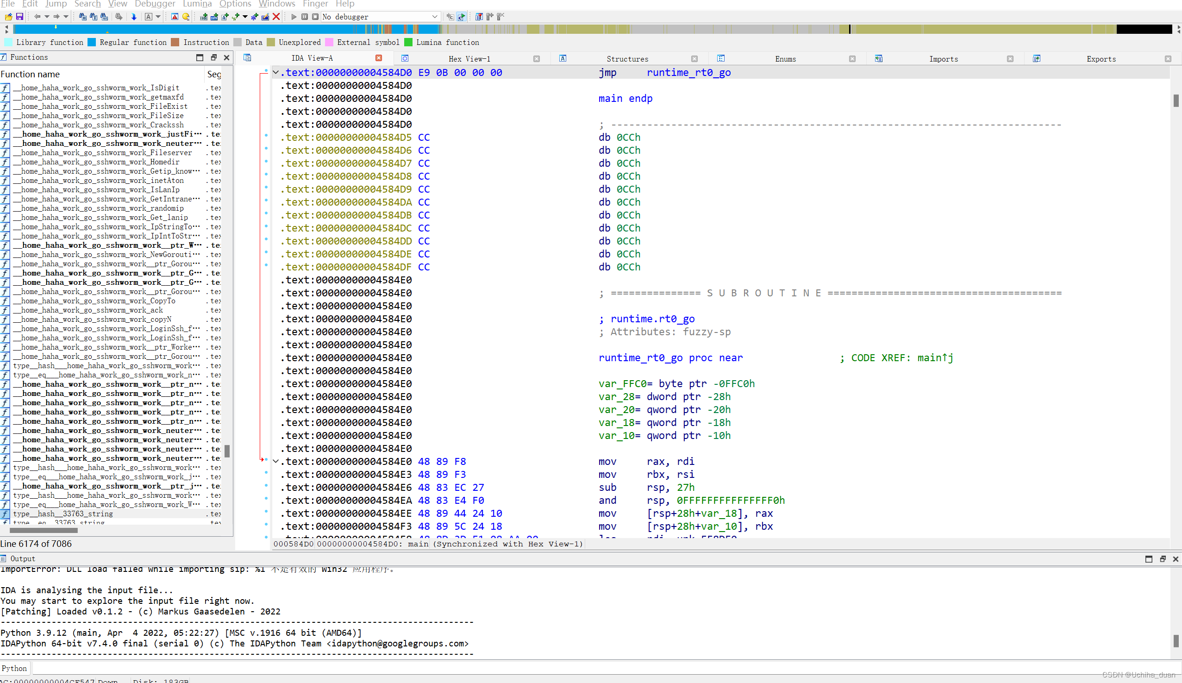Search for an immediate value
Screen dimensions: 1182x683
(105, 16)
